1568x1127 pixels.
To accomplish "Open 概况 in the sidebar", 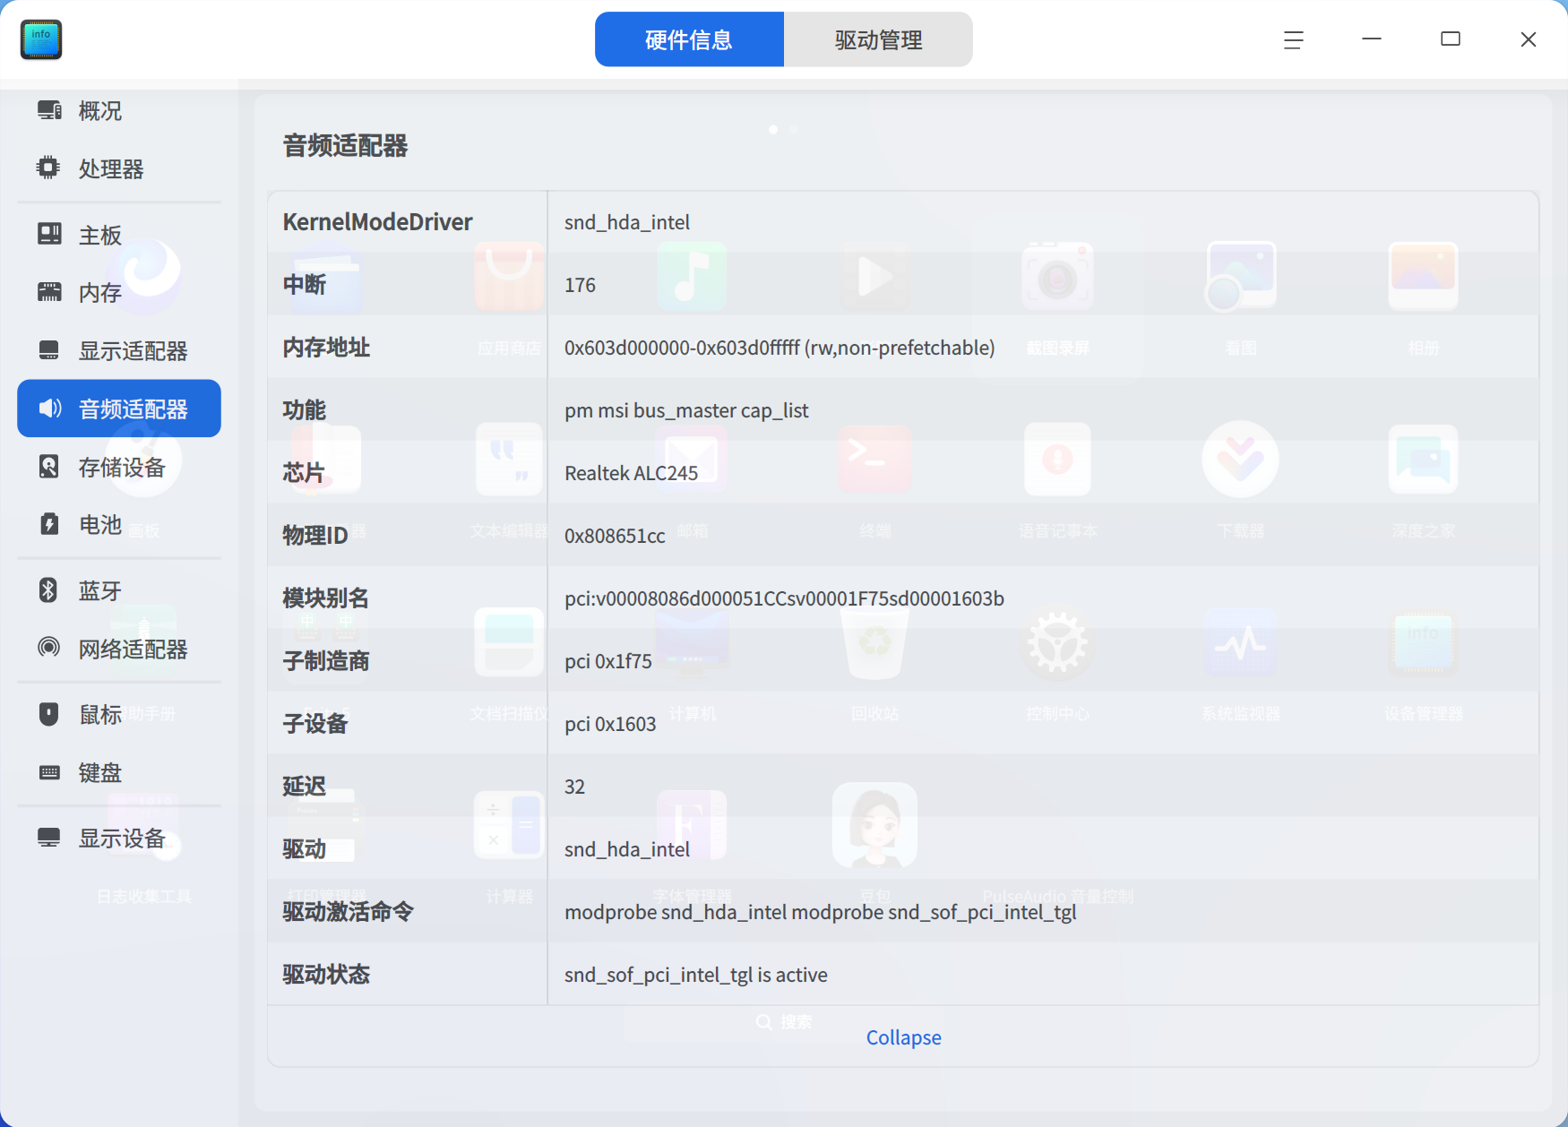I will [x=119, y=110].
